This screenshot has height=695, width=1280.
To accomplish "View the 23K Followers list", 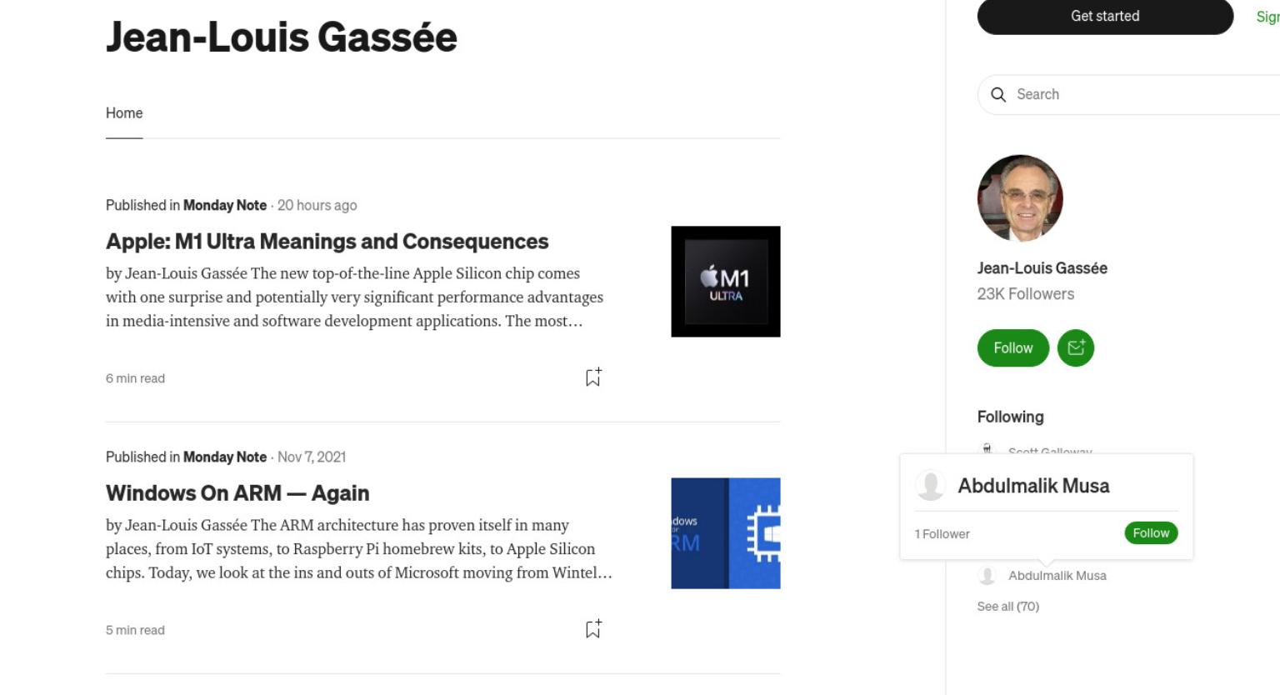I will click(1026, 293).
